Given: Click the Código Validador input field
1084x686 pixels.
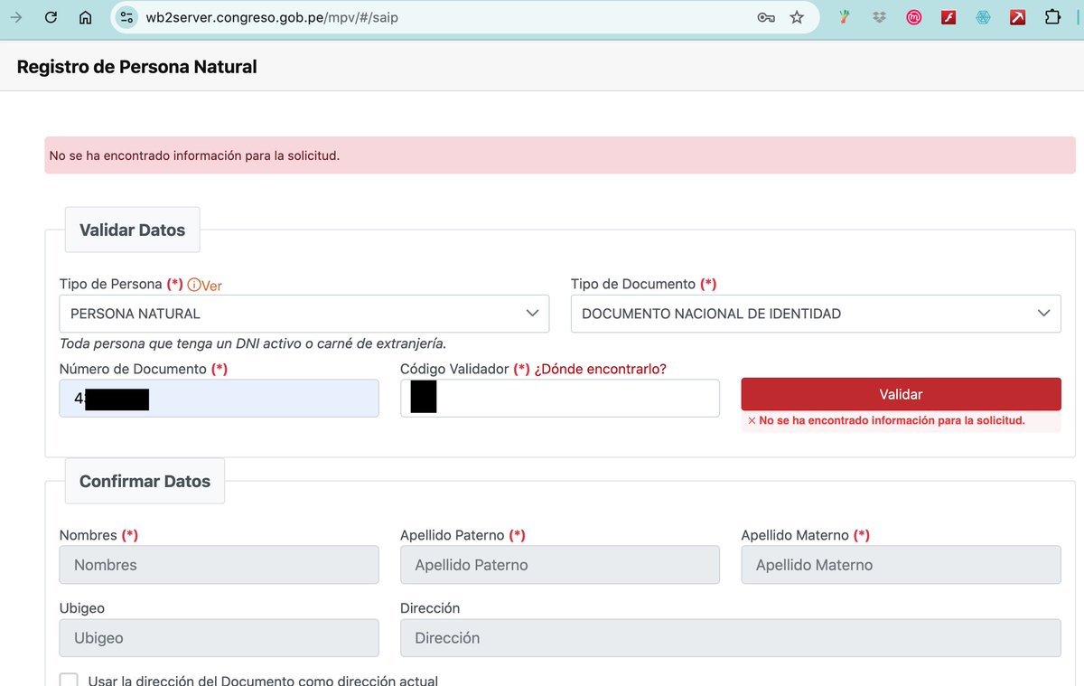Looking at the screenshot, I should point(560,398).
